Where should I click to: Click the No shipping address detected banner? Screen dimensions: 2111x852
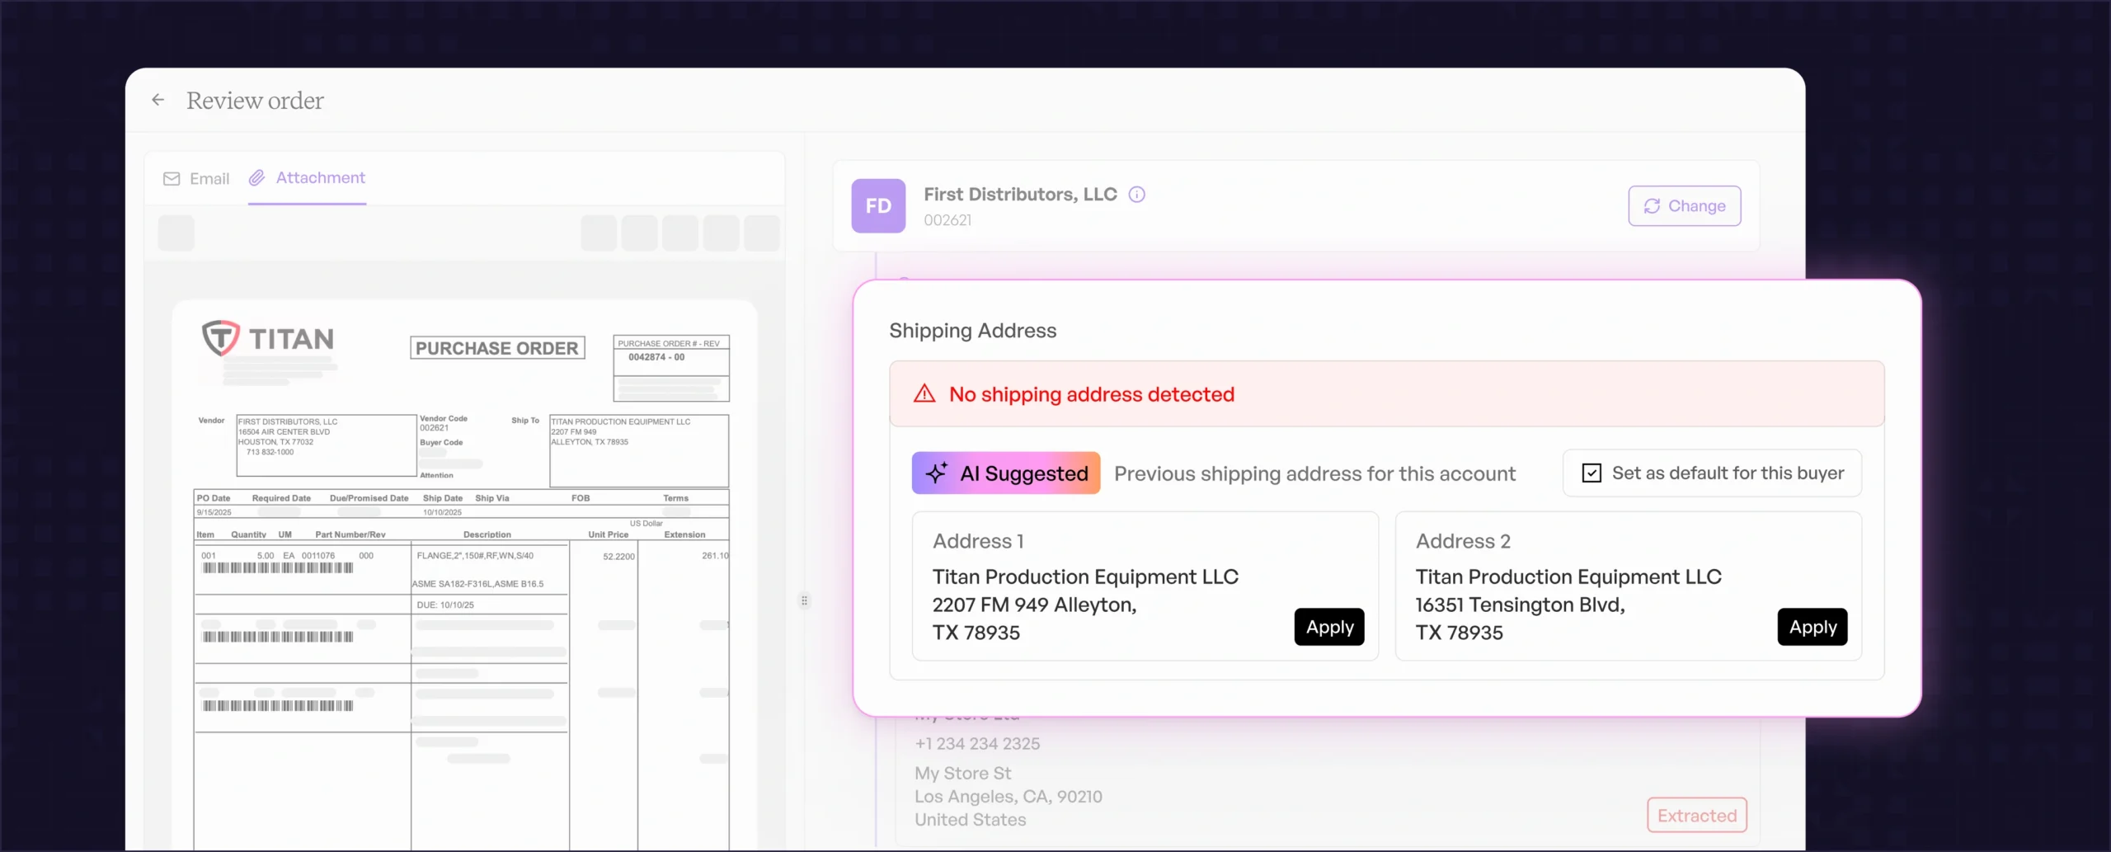coord(1386,394)
